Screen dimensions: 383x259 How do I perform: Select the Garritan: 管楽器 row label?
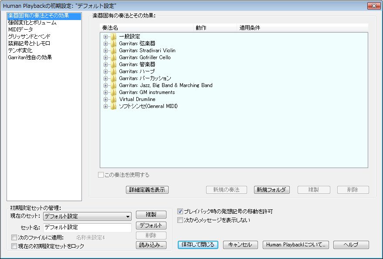point(137,64)
